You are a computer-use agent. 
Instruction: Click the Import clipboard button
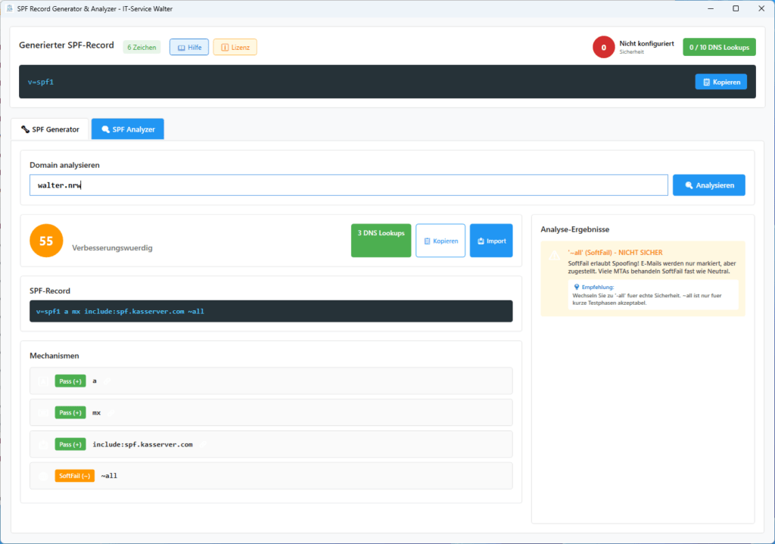(x=490, y=241)
